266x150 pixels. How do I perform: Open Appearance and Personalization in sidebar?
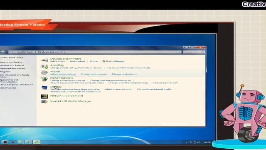tap(9, 81)
